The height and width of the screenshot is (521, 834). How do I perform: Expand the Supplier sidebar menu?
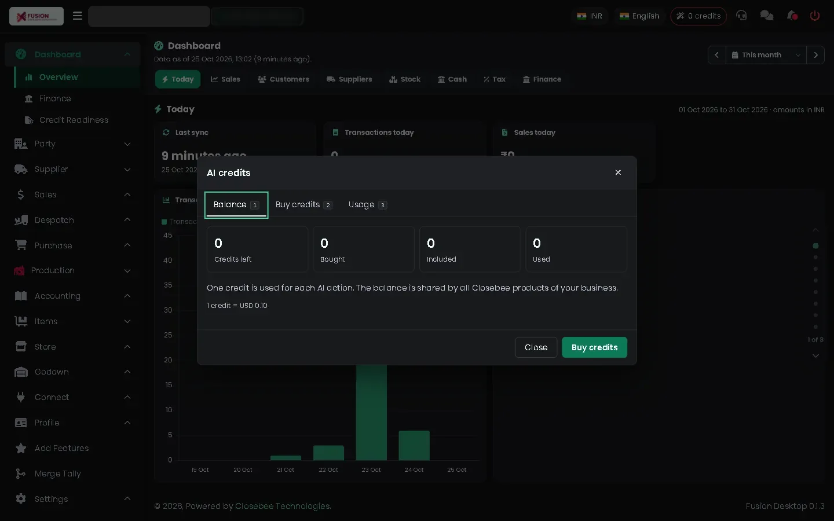(x=72, y=169)
